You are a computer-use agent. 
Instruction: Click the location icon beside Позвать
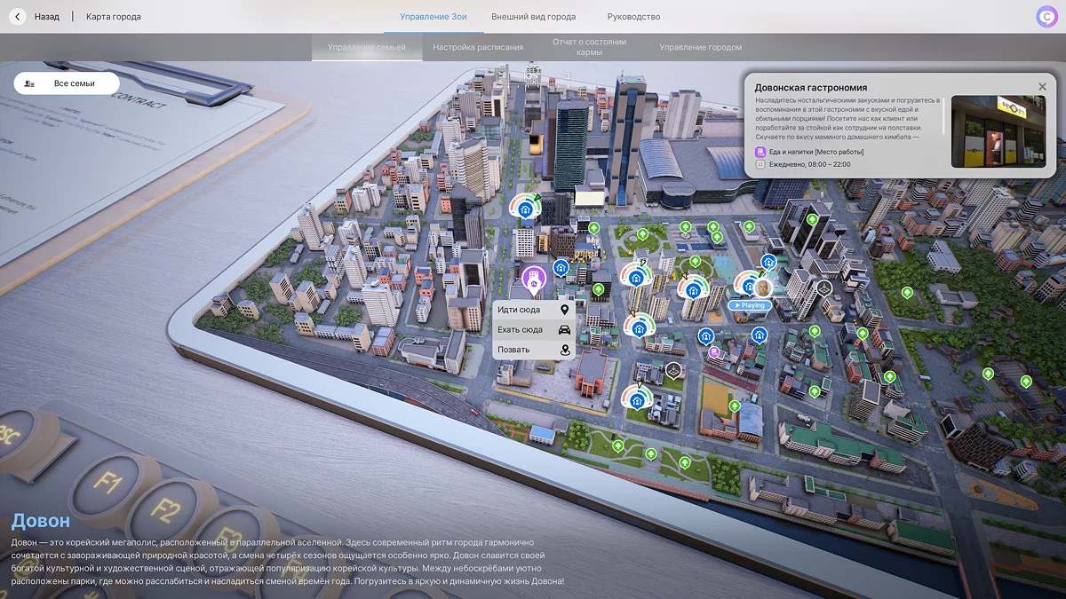coord(564,350)
